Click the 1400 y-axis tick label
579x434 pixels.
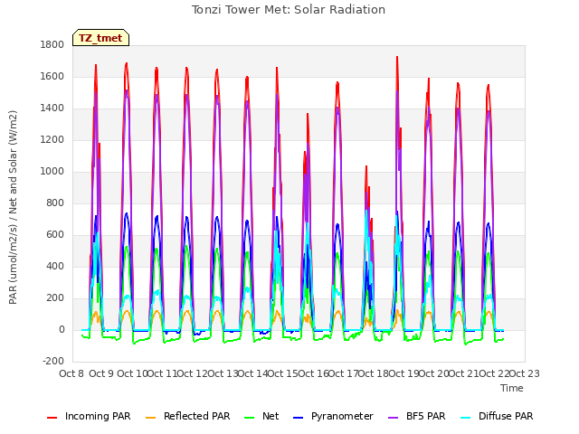coord(52,108)
